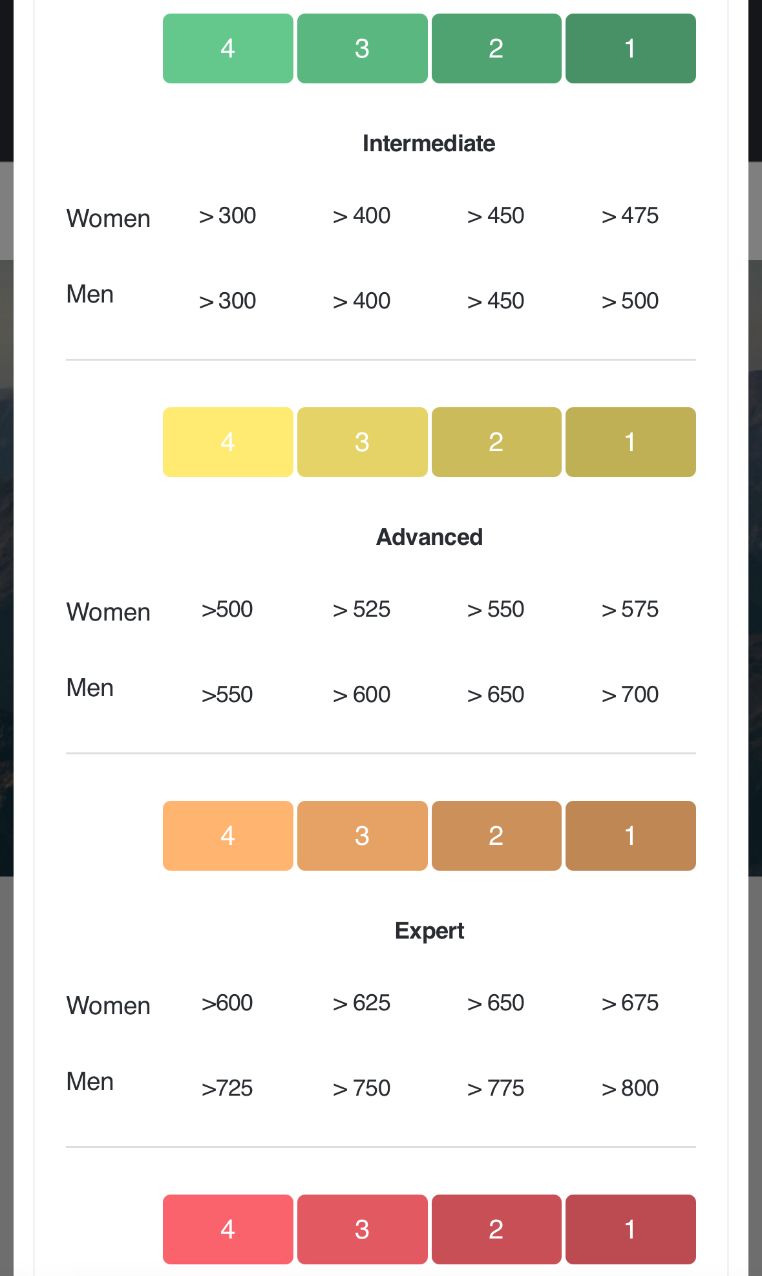
Task: Click the Intermediate section heading
Action: click(429, 144)
